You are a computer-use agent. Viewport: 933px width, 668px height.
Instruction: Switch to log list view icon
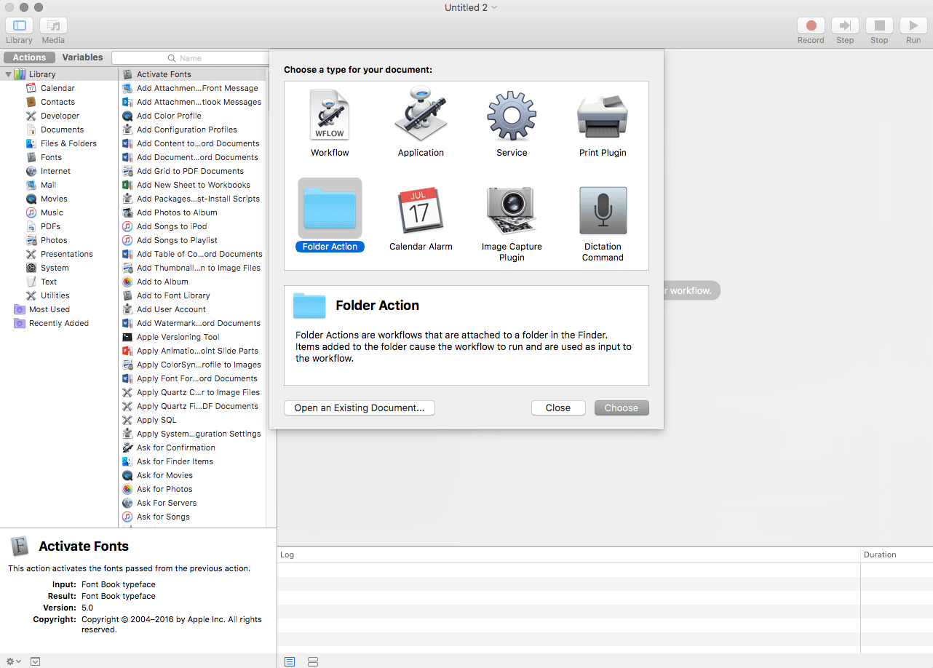click(290, 661)
